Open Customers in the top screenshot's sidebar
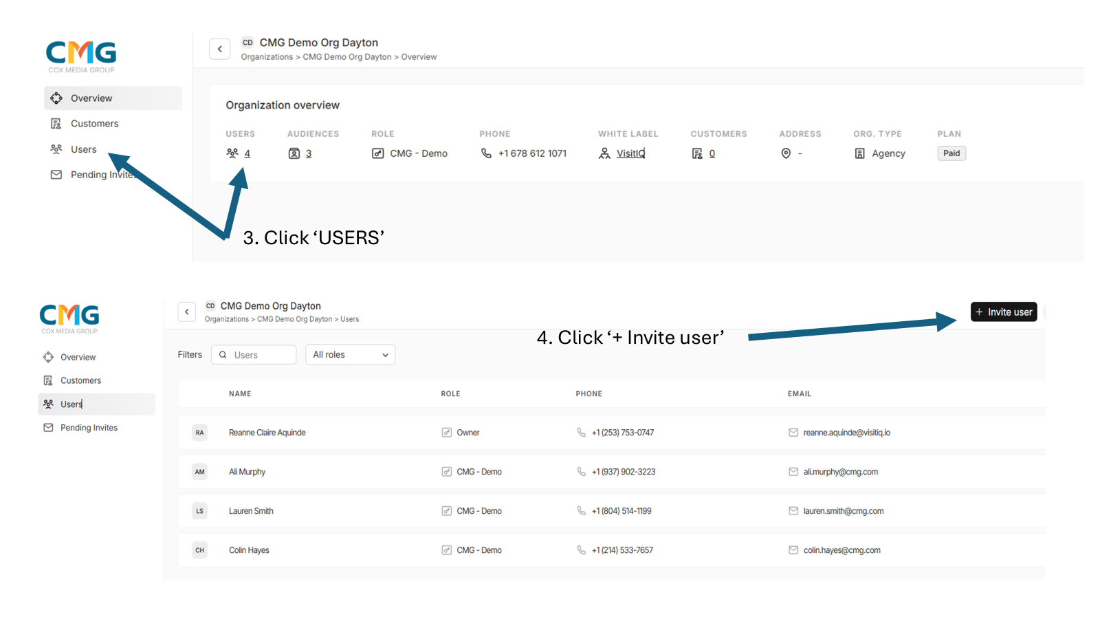Image resolution: width=1100 pixels, height=619 pixels. (x=94, y=124)
